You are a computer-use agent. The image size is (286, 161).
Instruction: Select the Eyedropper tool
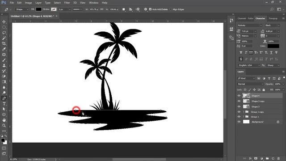pyautogui.click(x=4, y=49)
